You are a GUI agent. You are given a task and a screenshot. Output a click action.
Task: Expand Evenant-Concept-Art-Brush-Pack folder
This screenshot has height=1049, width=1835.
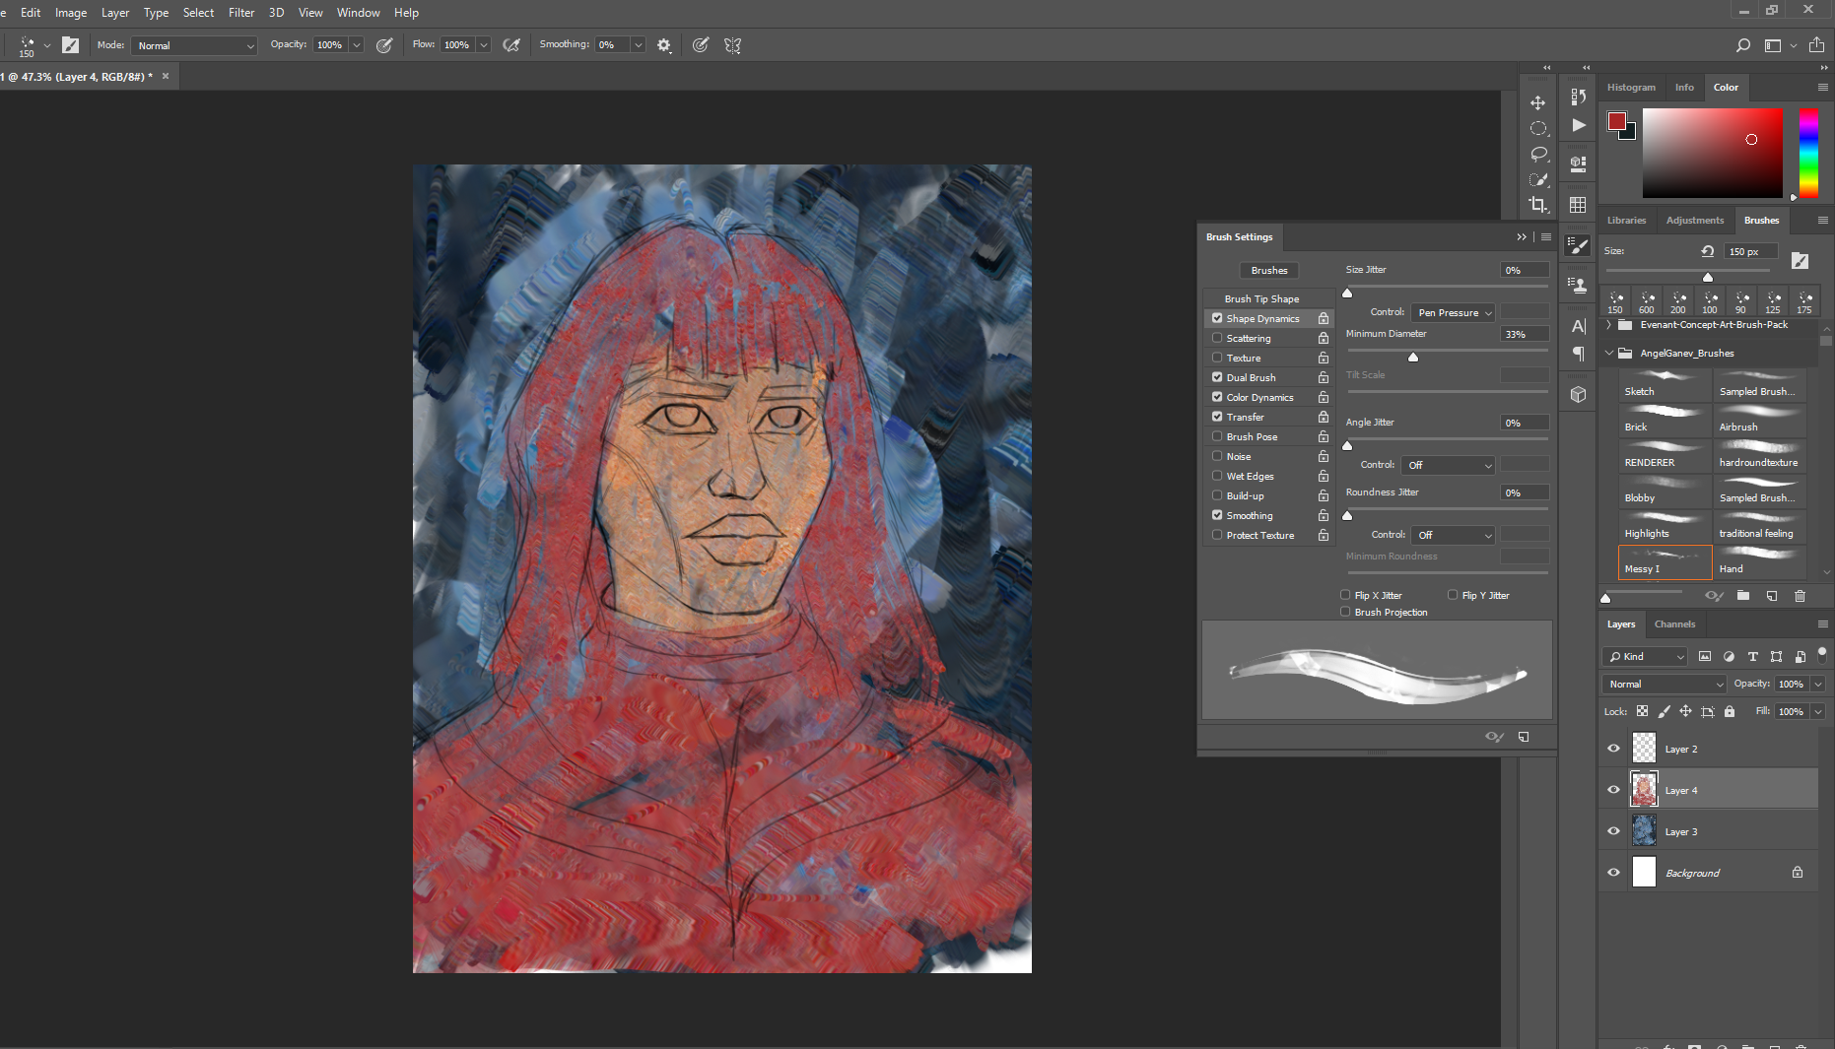[x=1609, y=325]
